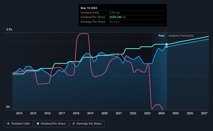
Task: Click the 'Earnings Per Share' row label in tooltip
Action: (x=93, y=22)
